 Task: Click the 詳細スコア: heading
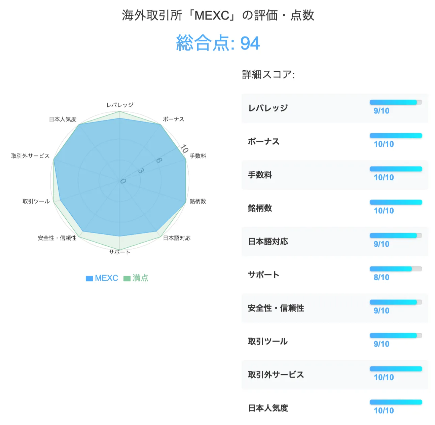[x=268, y=74]
